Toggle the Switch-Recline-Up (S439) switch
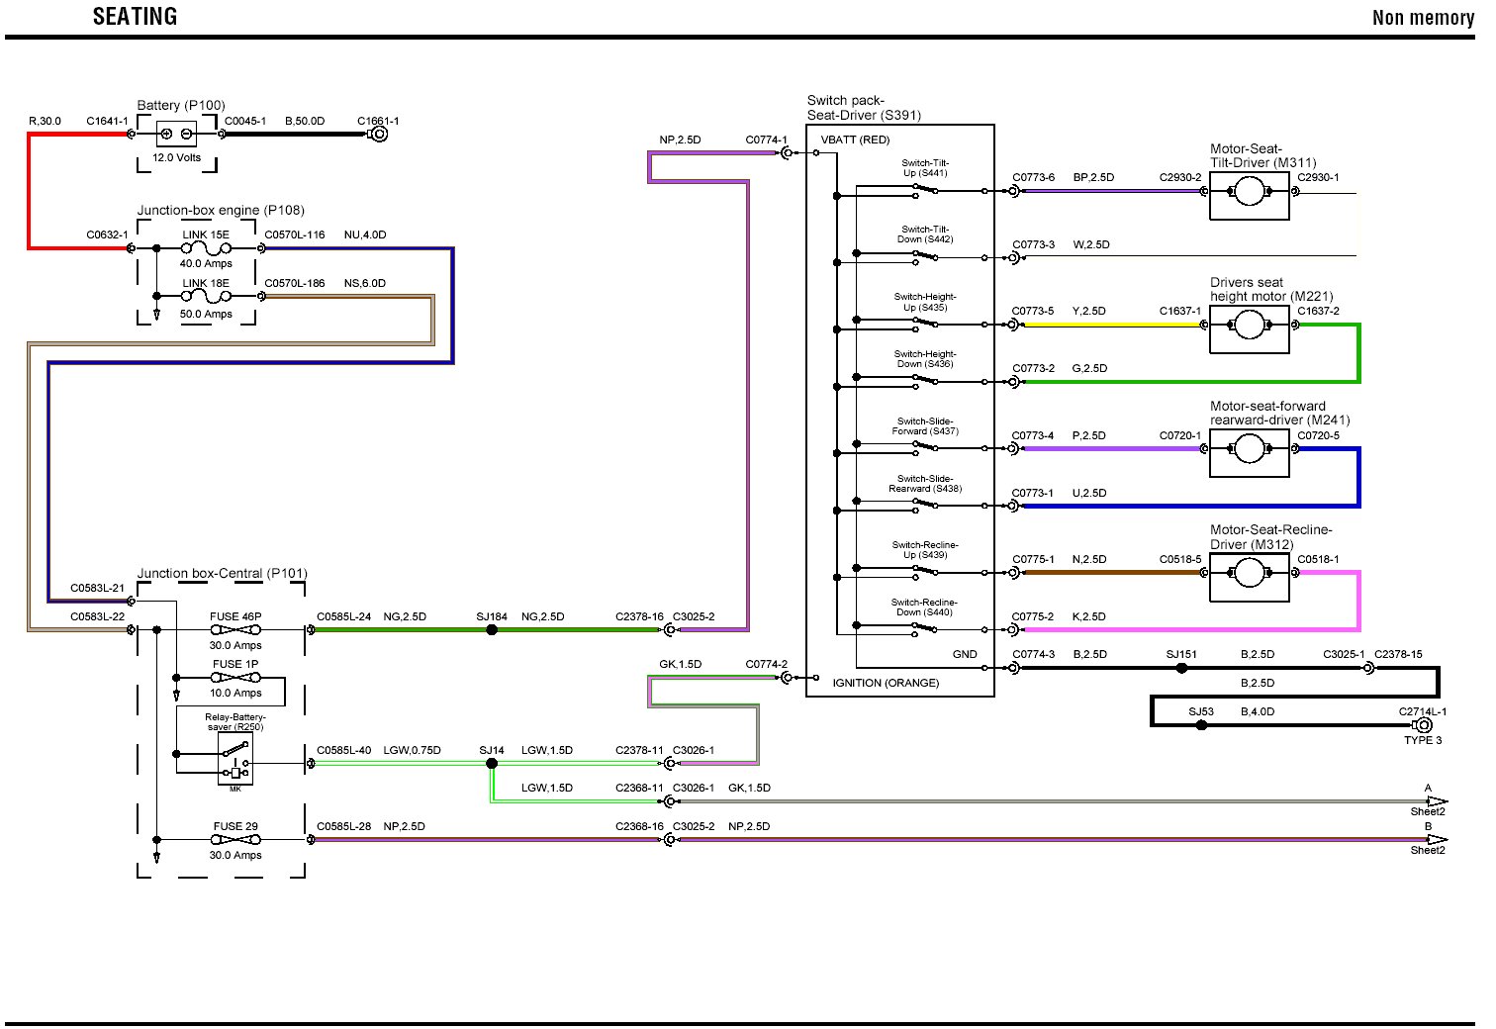 pyautogui.click(x=924, y=570)
